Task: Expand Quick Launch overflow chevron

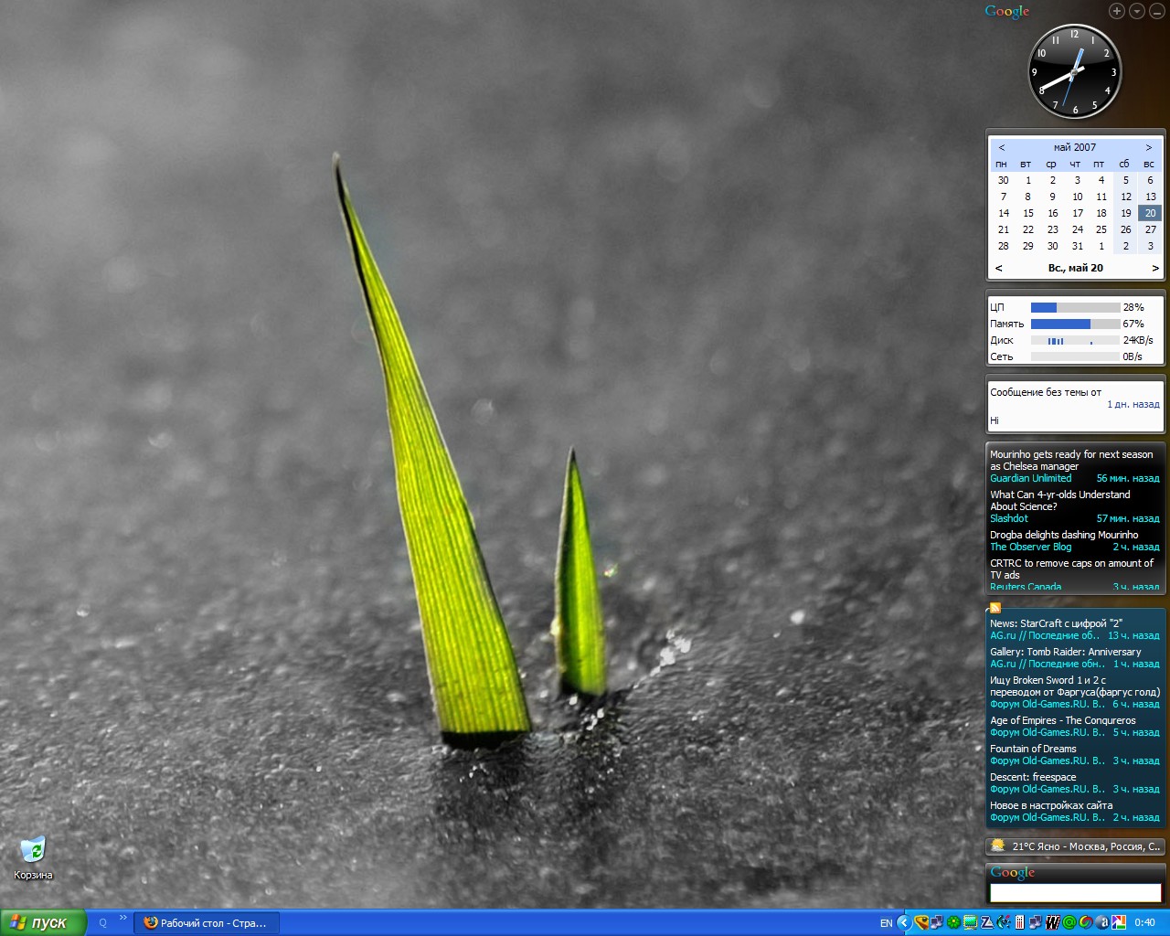Action: click(123, 919)
